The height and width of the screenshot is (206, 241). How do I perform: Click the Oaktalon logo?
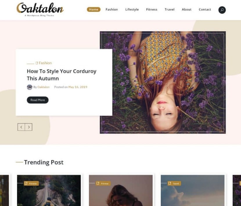(x=40, y=9)
